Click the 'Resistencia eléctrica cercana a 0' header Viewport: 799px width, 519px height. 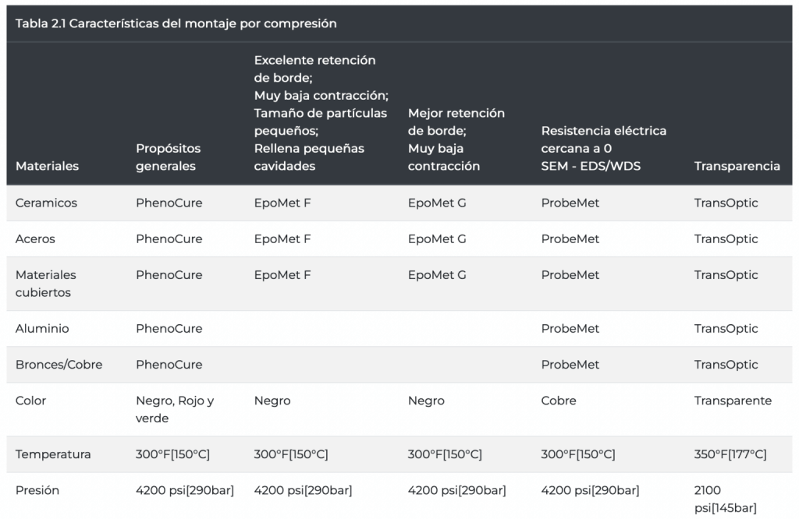pos(603,148)
